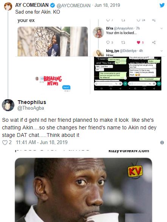Open AY COMEDIAN's profile avatar
Image resolution: width=167 pixels, height=222 pixels.
click(8, 6)
